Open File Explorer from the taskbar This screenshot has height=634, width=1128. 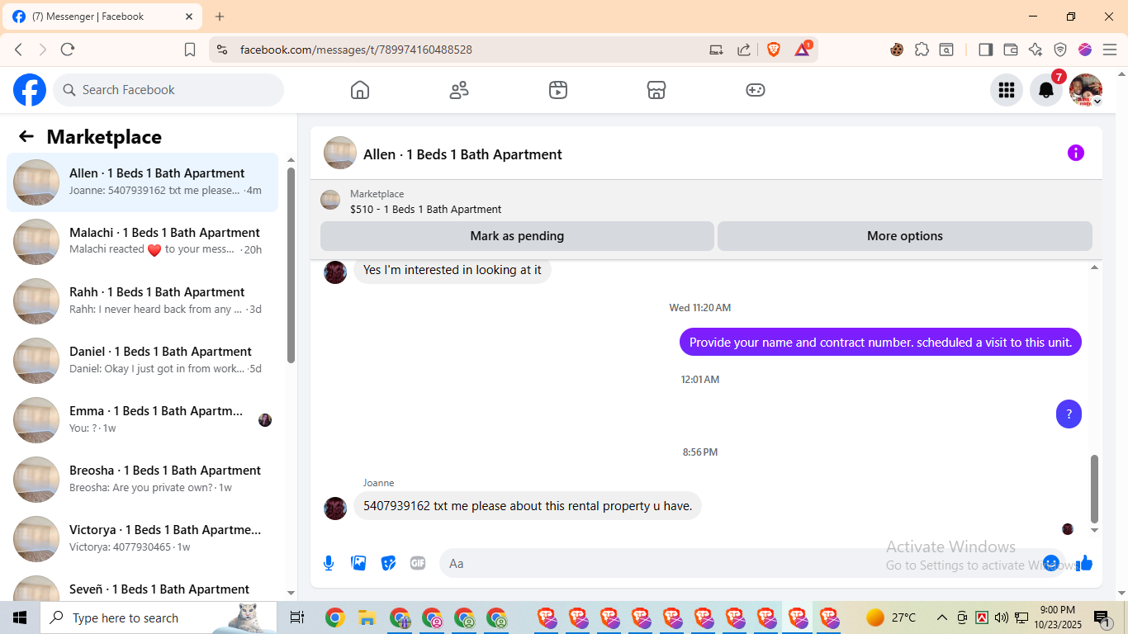[367, 617]
